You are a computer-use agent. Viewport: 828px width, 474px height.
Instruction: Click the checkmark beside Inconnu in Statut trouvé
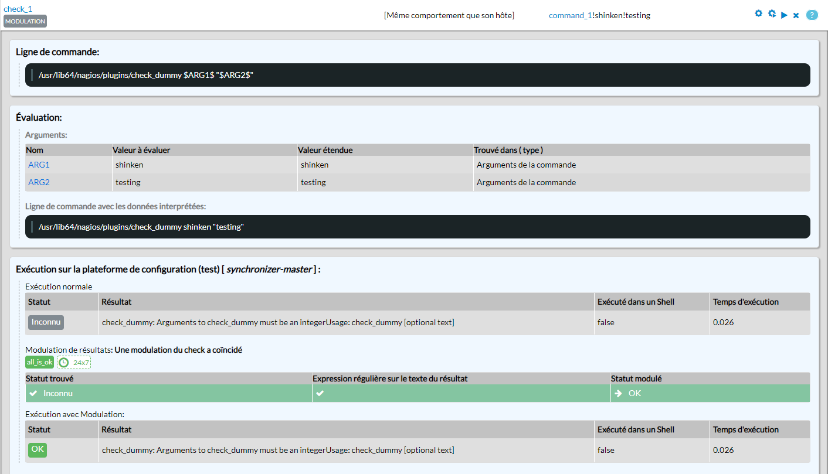pyautogui.click(x=33, y=393)
